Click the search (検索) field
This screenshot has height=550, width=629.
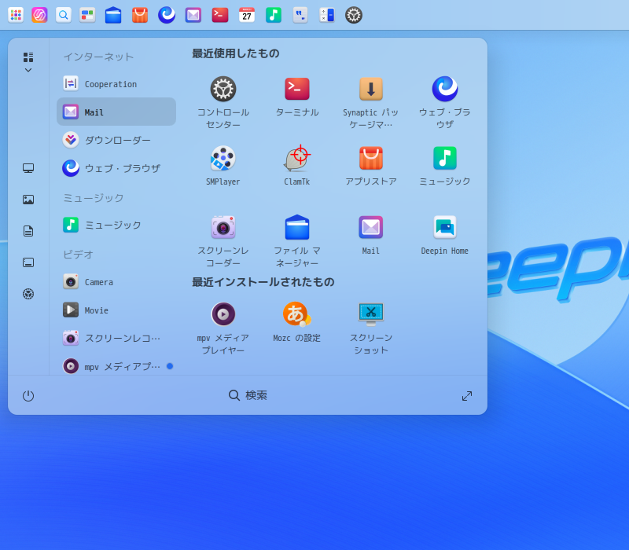click(x=248, y=396)
